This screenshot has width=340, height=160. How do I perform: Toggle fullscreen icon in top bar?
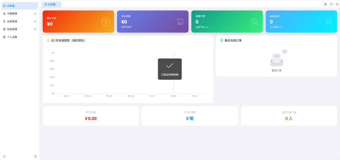337,4
